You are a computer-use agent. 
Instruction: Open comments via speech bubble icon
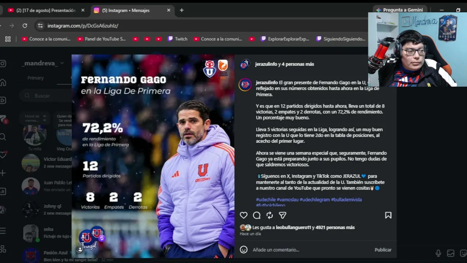pos(257,216)
